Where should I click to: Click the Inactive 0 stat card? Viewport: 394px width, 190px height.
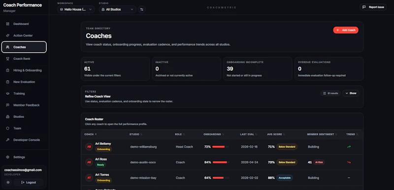[x=187, y=69]
